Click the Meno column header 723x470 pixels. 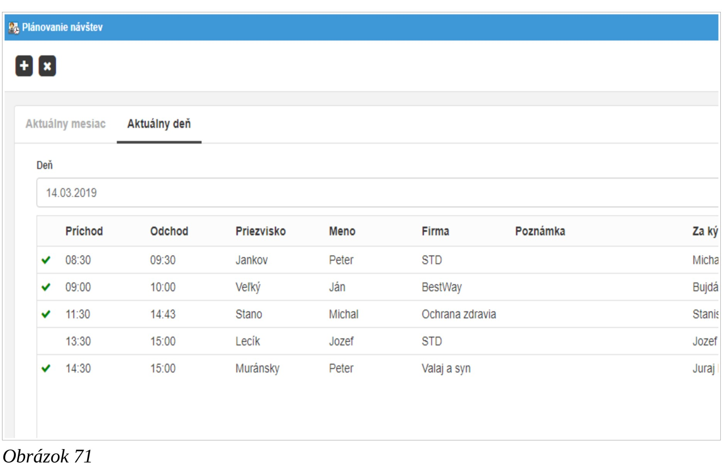coord(342,231)
